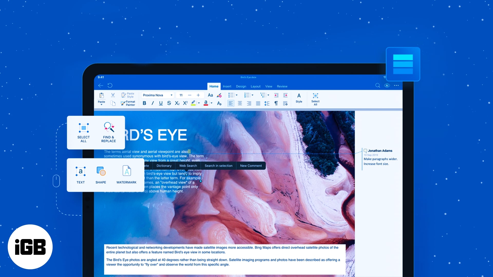Choose Web Search in context menu
This screenshot has height=277, width=493.
[188, 166]
